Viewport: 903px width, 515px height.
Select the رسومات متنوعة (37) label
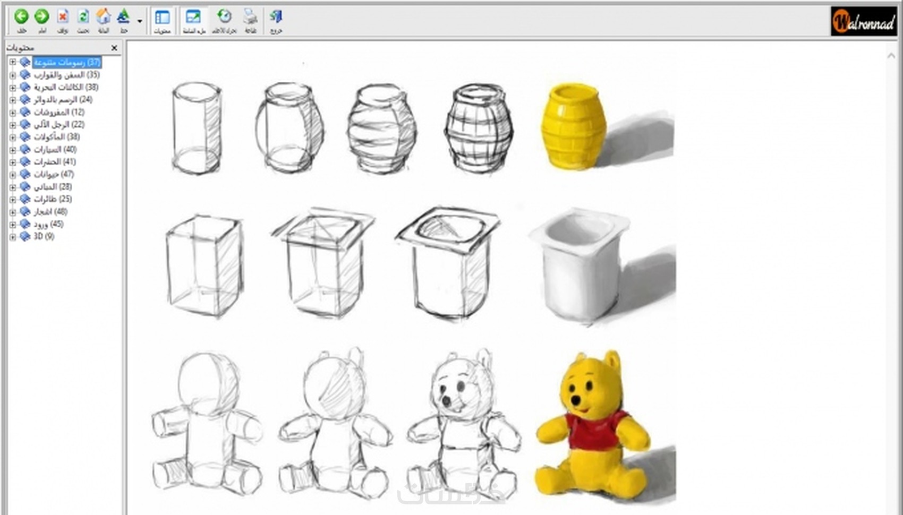click(67, 62)
